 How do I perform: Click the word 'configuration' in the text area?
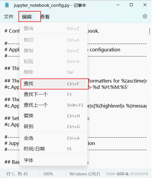coord(105,50)
